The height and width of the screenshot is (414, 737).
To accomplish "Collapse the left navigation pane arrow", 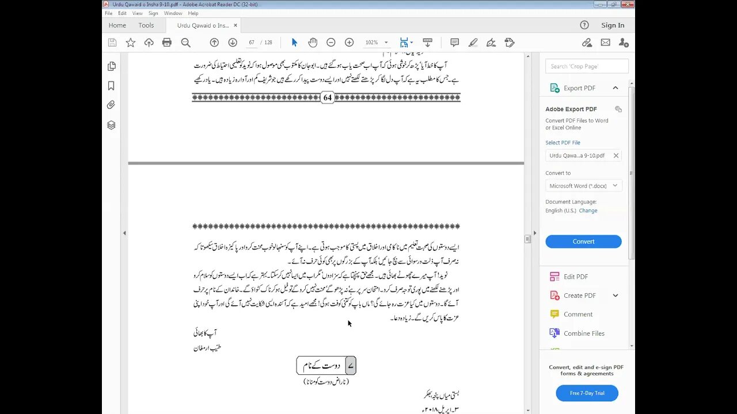I will pos(124,233).
